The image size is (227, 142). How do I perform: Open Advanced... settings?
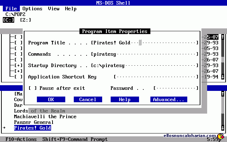169,99
